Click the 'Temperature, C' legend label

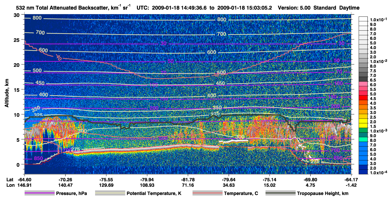241,193
